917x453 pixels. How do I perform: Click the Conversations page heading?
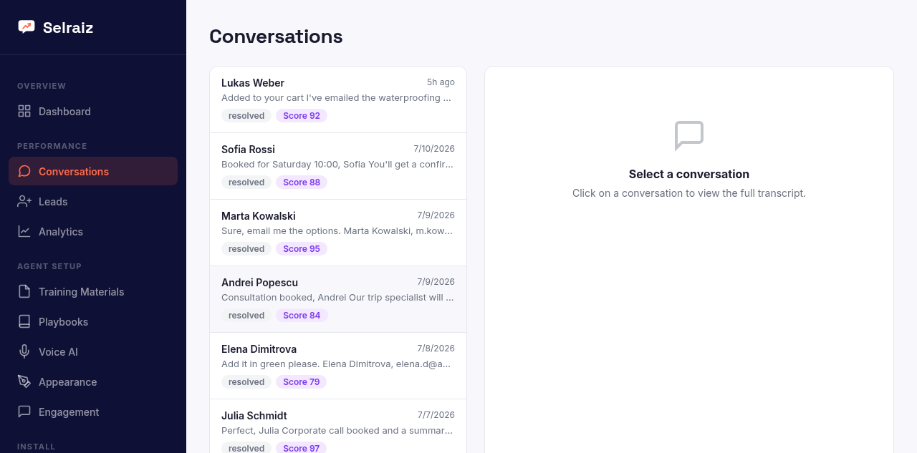pos(276,36)
